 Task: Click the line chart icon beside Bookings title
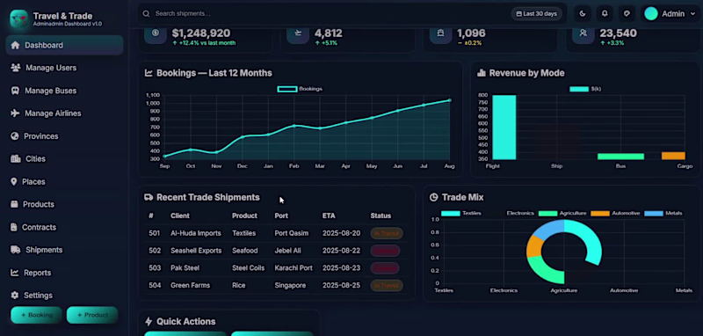tap(149, 73)
